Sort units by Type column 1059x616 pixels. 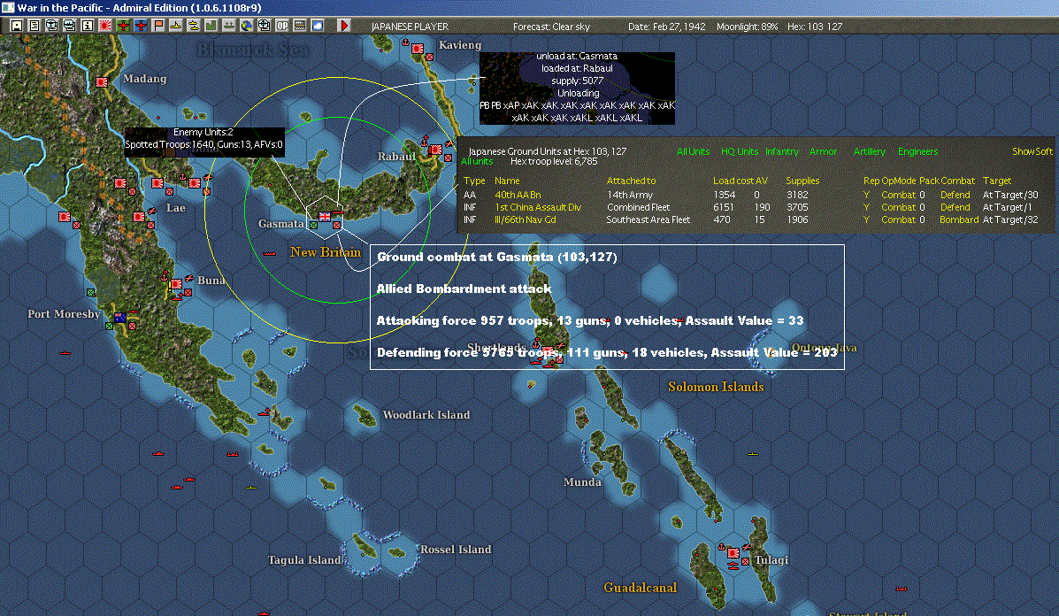pos(474,181)
